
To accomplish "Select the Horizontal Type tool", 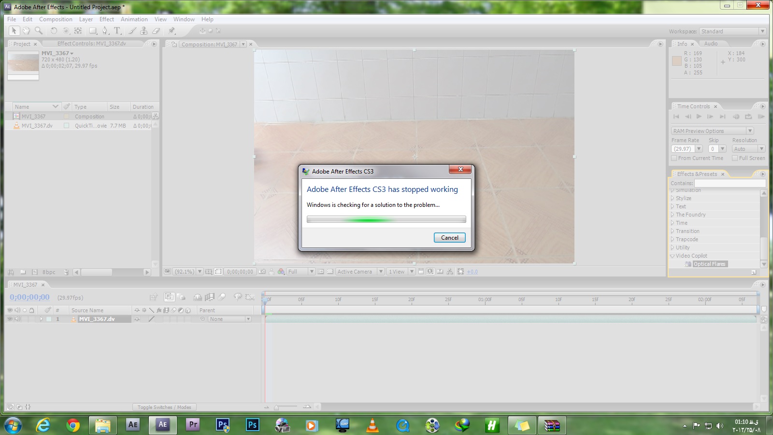I will 117,30.
